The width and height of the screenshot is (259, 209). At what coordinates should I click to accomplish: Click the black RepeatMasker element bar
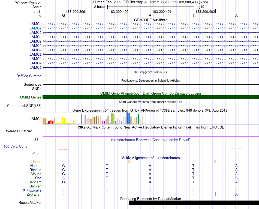[194, 202]
